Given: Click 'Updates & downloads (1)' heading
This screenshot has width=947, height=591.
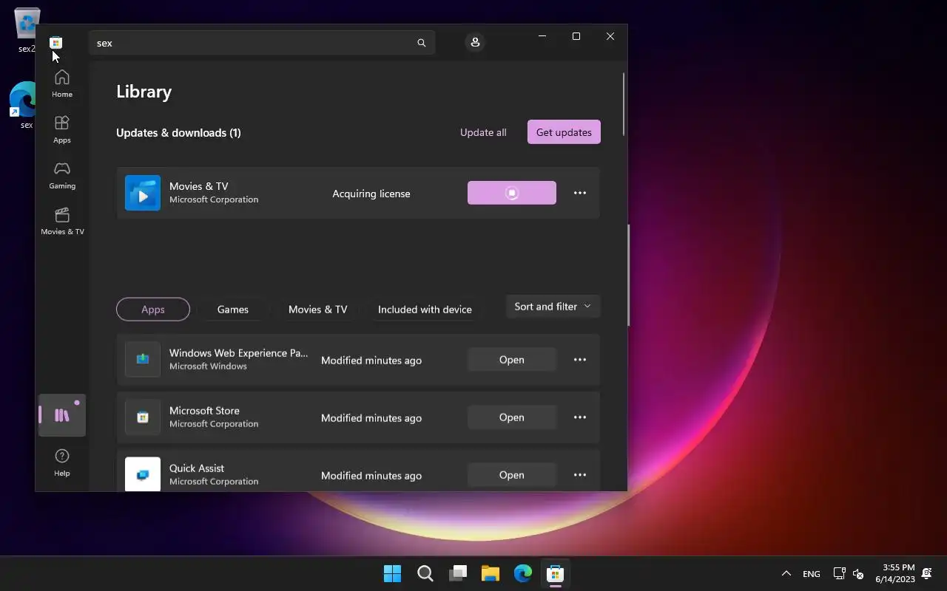Looking at the screenshot, I should (178, 133).
